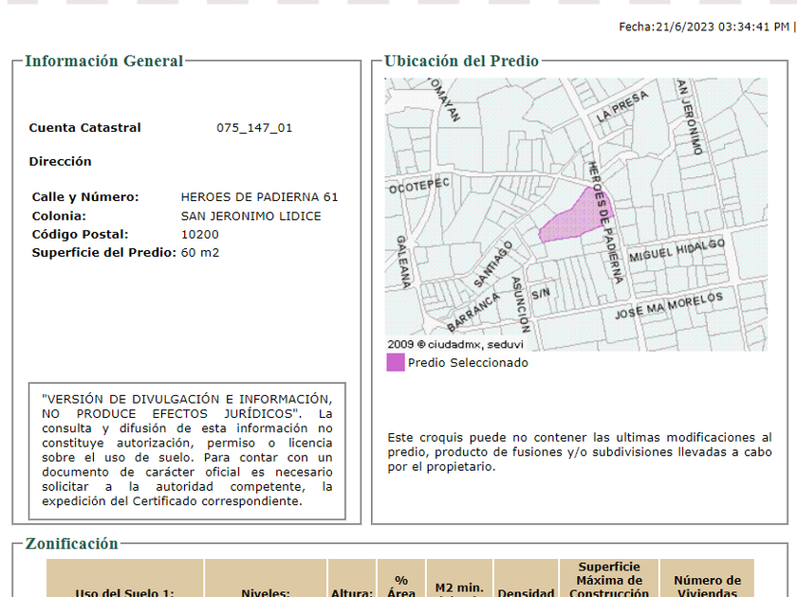
Task: Click the Niveles column header
Action: click(x=266, y=592)
